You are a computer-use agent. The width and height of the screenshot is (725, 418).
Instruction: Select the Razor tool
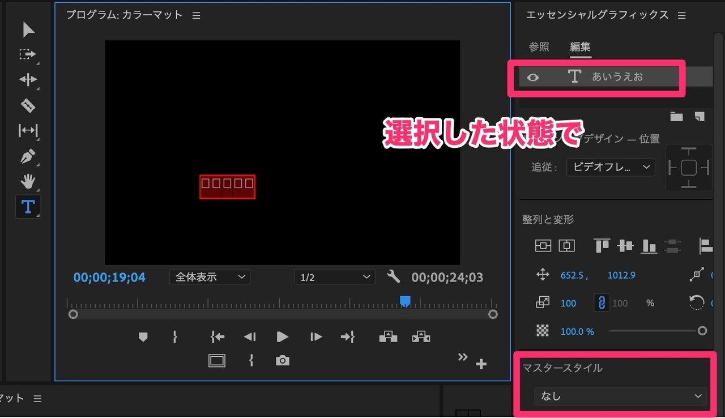28,105
